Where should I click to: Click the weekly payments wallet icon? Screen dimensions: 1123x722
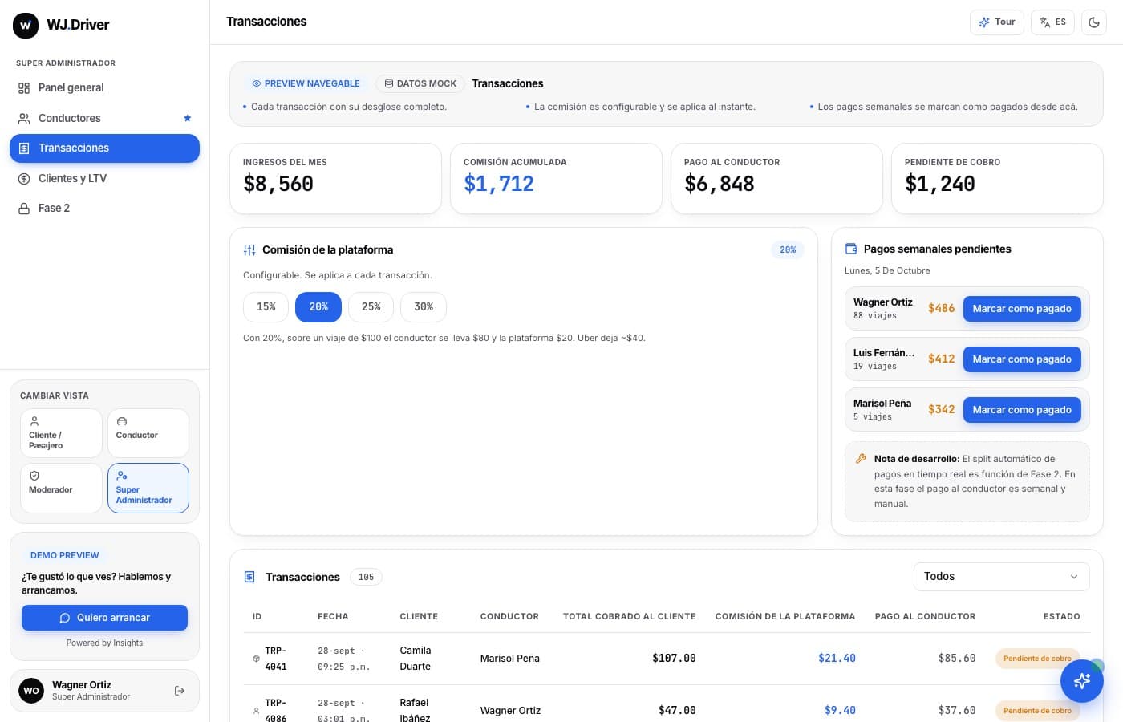click(x=851, y=249)
